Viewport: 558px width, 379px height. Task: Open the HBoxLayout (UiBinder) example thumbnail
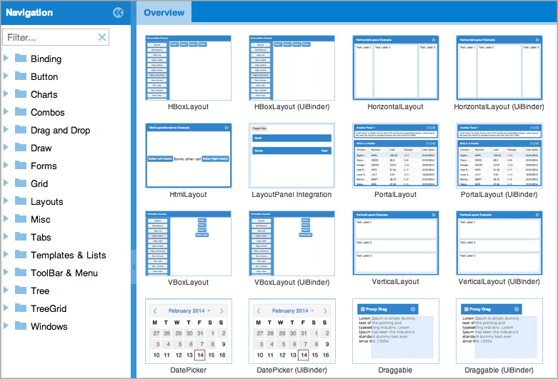[x=292, y=68]
